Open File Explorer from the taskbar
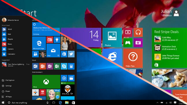This screenshot has width=187, height=105. tap(67, 102)
